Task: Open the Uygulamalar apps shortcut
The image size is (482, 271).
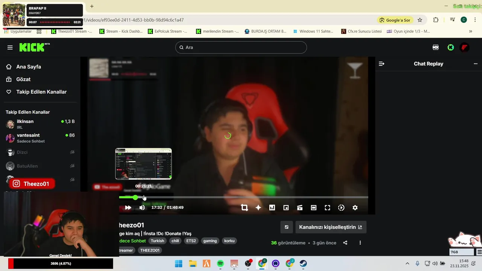Action: (x=18, y=31)
